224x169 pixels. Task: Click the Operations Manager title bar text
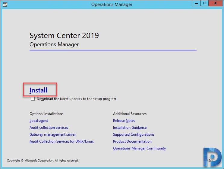(112, 5)
